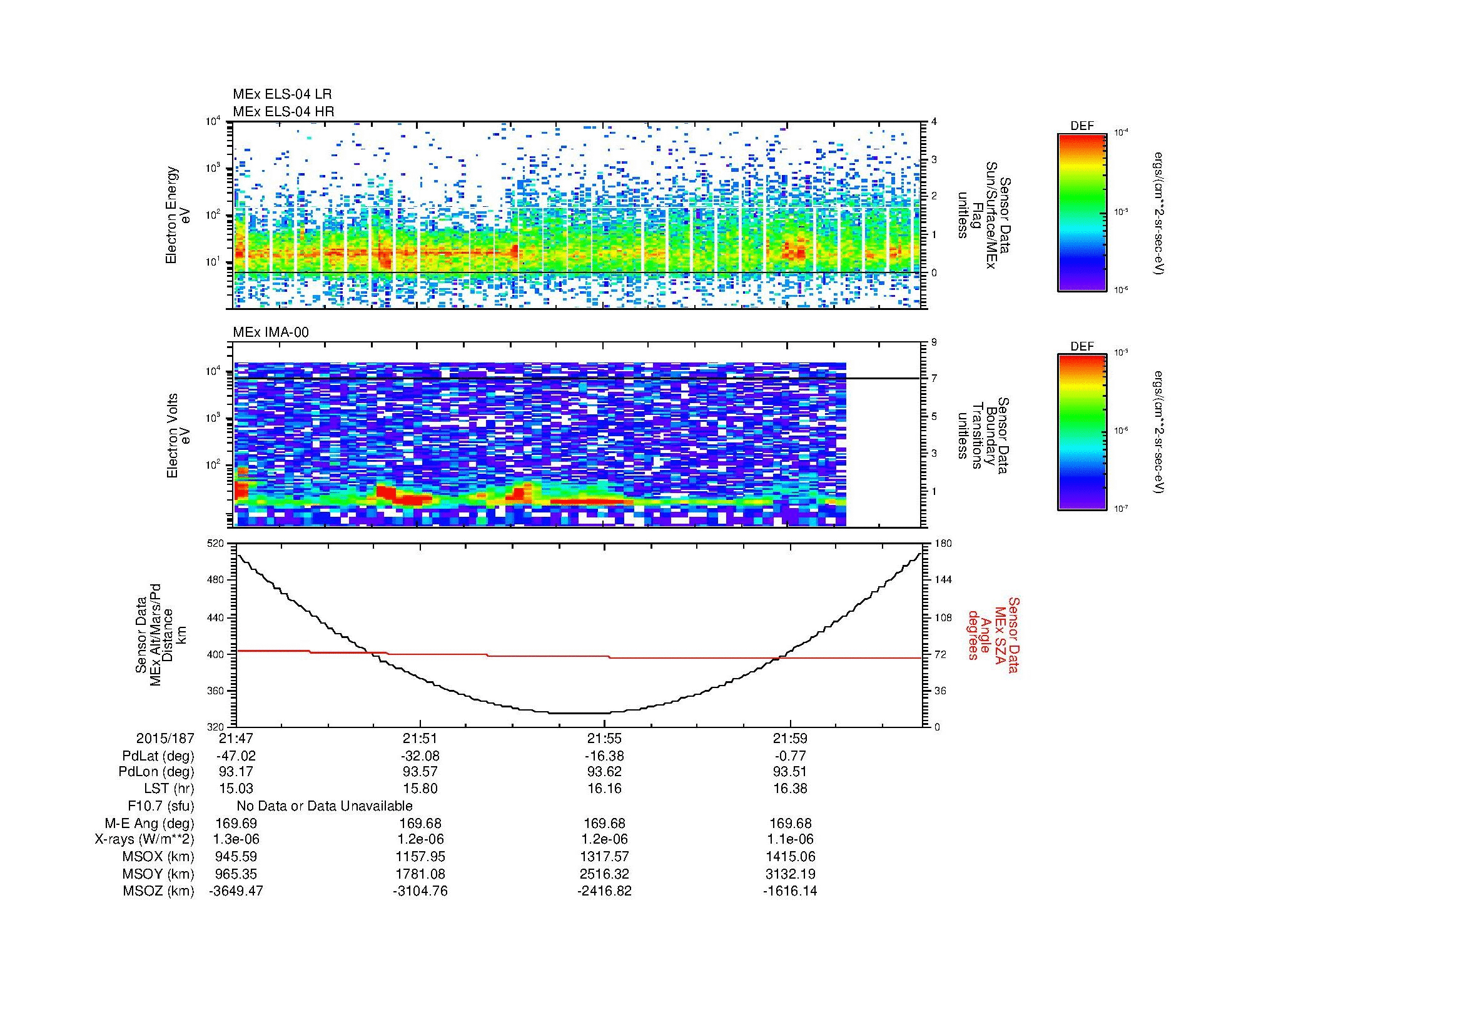Viewport: 1463px width, 1033px height.
Task: Click 'No Data or Data Unavailable' text
Action: [x=325, y=806]
